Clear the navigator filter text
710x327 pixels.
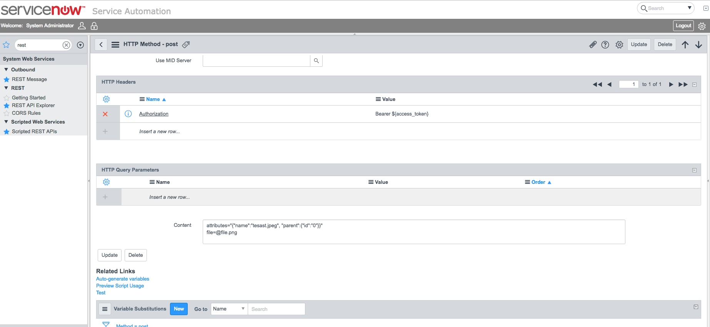(x=66, y=45)
